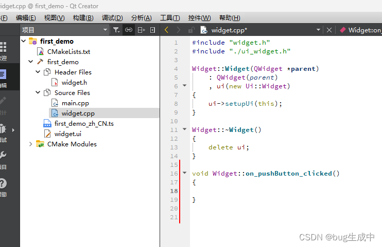Screen dimensions: 382x247
Task: Open the open documents dropdown arrow
Action: coord(318,30)
